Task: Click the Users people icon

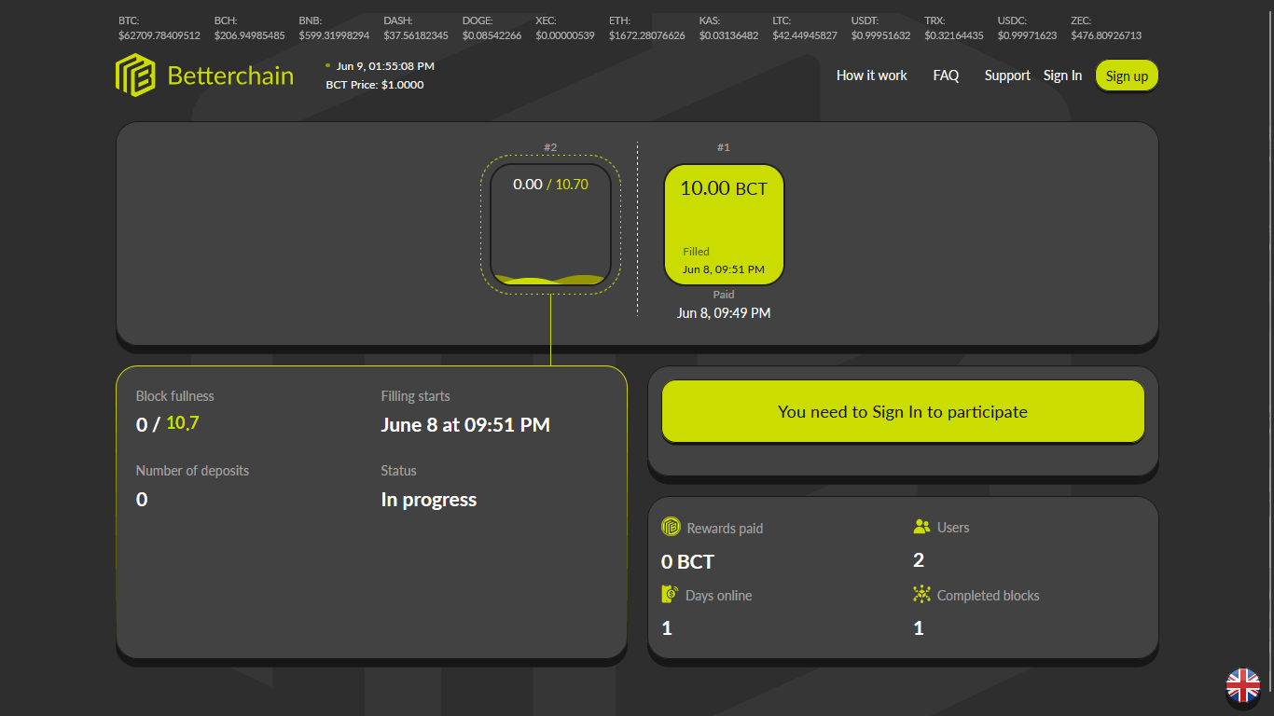Action: (x=921, y=527)
